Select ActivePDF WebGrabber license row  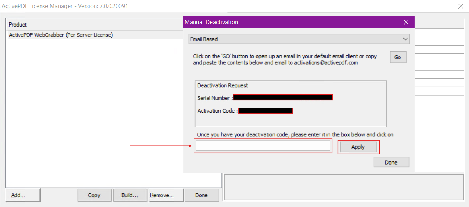(x=96, y=35)
